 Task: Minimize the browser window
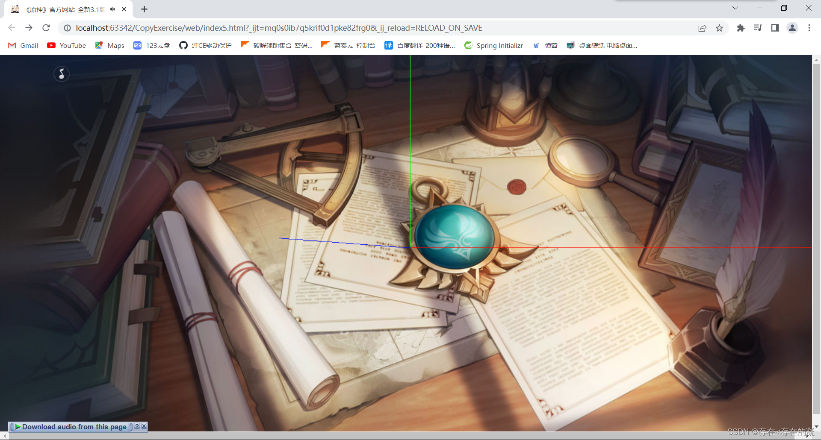coord(759,8)
